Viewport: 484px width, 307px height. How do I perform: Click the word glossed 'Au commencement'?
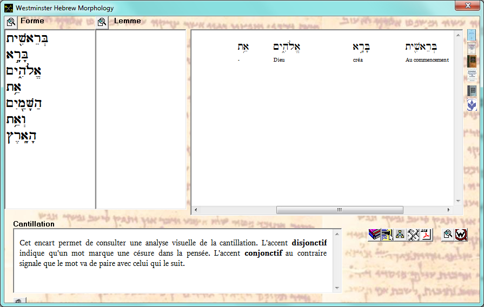(x=421, y=46)
